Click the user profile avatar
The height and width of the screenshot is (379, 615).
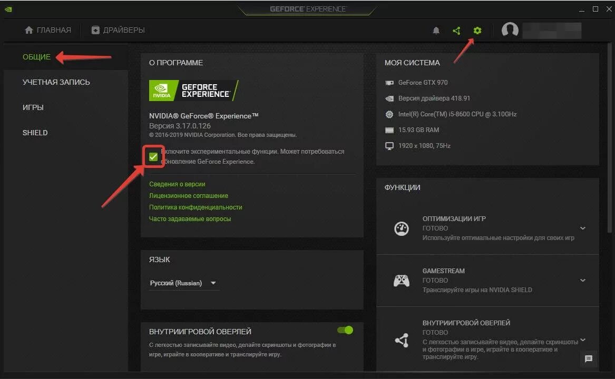(x=510, y=30)
